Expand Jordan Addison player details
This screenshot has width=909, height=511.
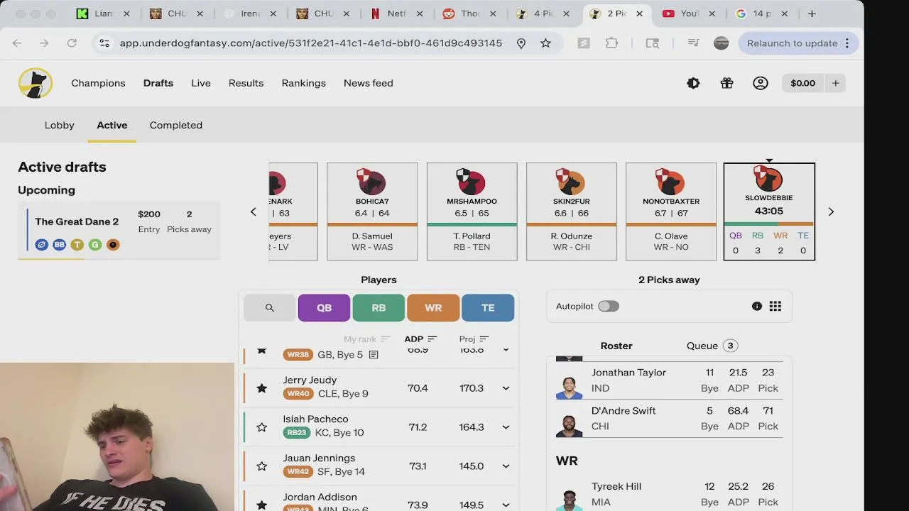(506, 505)
